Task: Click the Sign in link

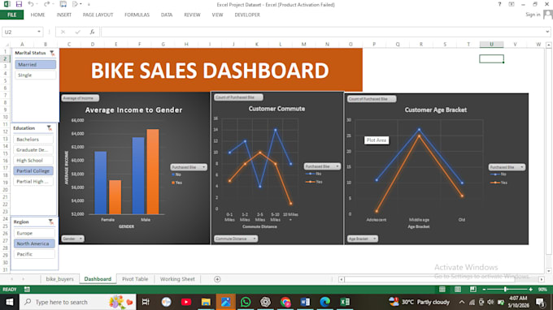Action: tap(533, 15)
